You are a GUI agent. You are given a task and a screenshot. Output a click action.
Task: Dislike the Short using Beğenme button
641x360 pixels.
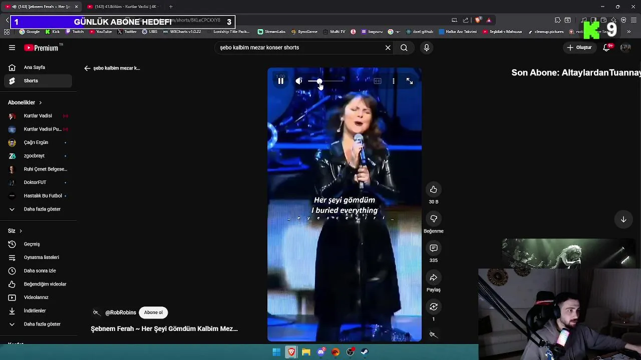[434, 218]
